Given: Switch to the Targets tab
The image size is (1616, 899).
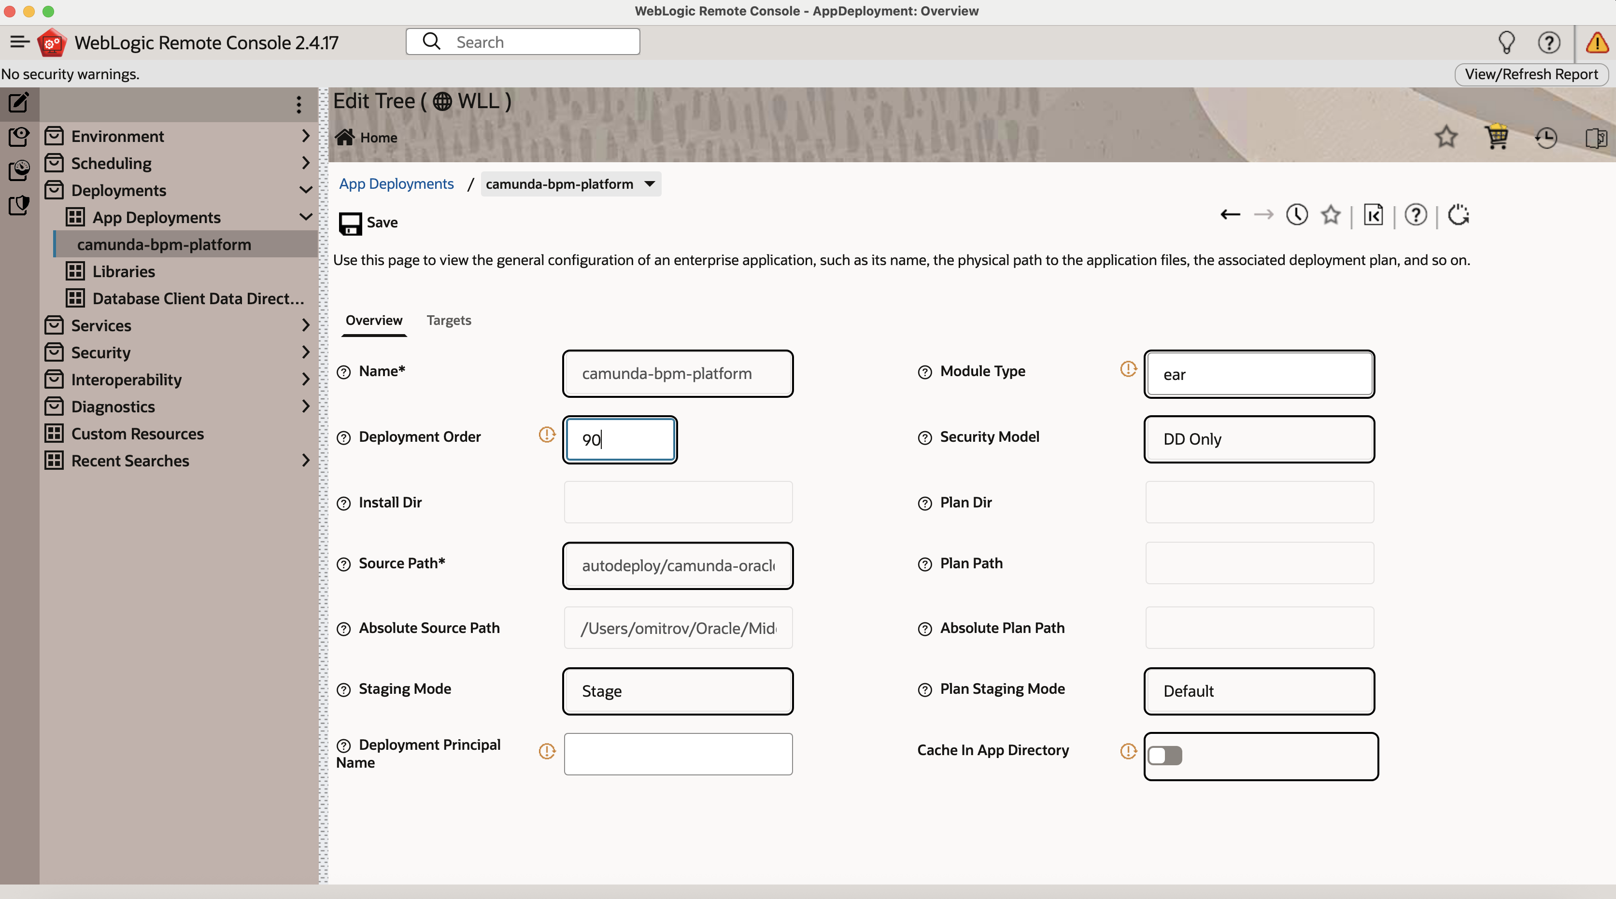Looking at the screenshot, I should [449, 321].
